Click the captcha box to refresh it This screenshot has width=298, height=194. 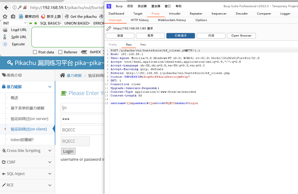(75, 141)
